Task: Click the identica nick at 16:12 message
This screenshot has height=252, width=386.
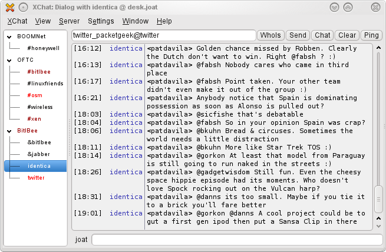Action: pos(126,48)
